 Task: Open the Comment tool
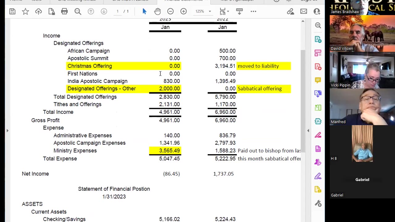coord(318,80)
